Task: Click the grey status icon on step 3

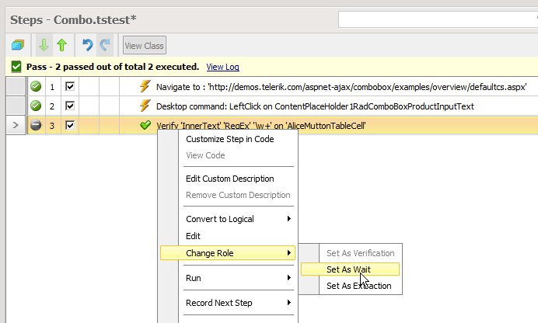Action: (36, 125)
